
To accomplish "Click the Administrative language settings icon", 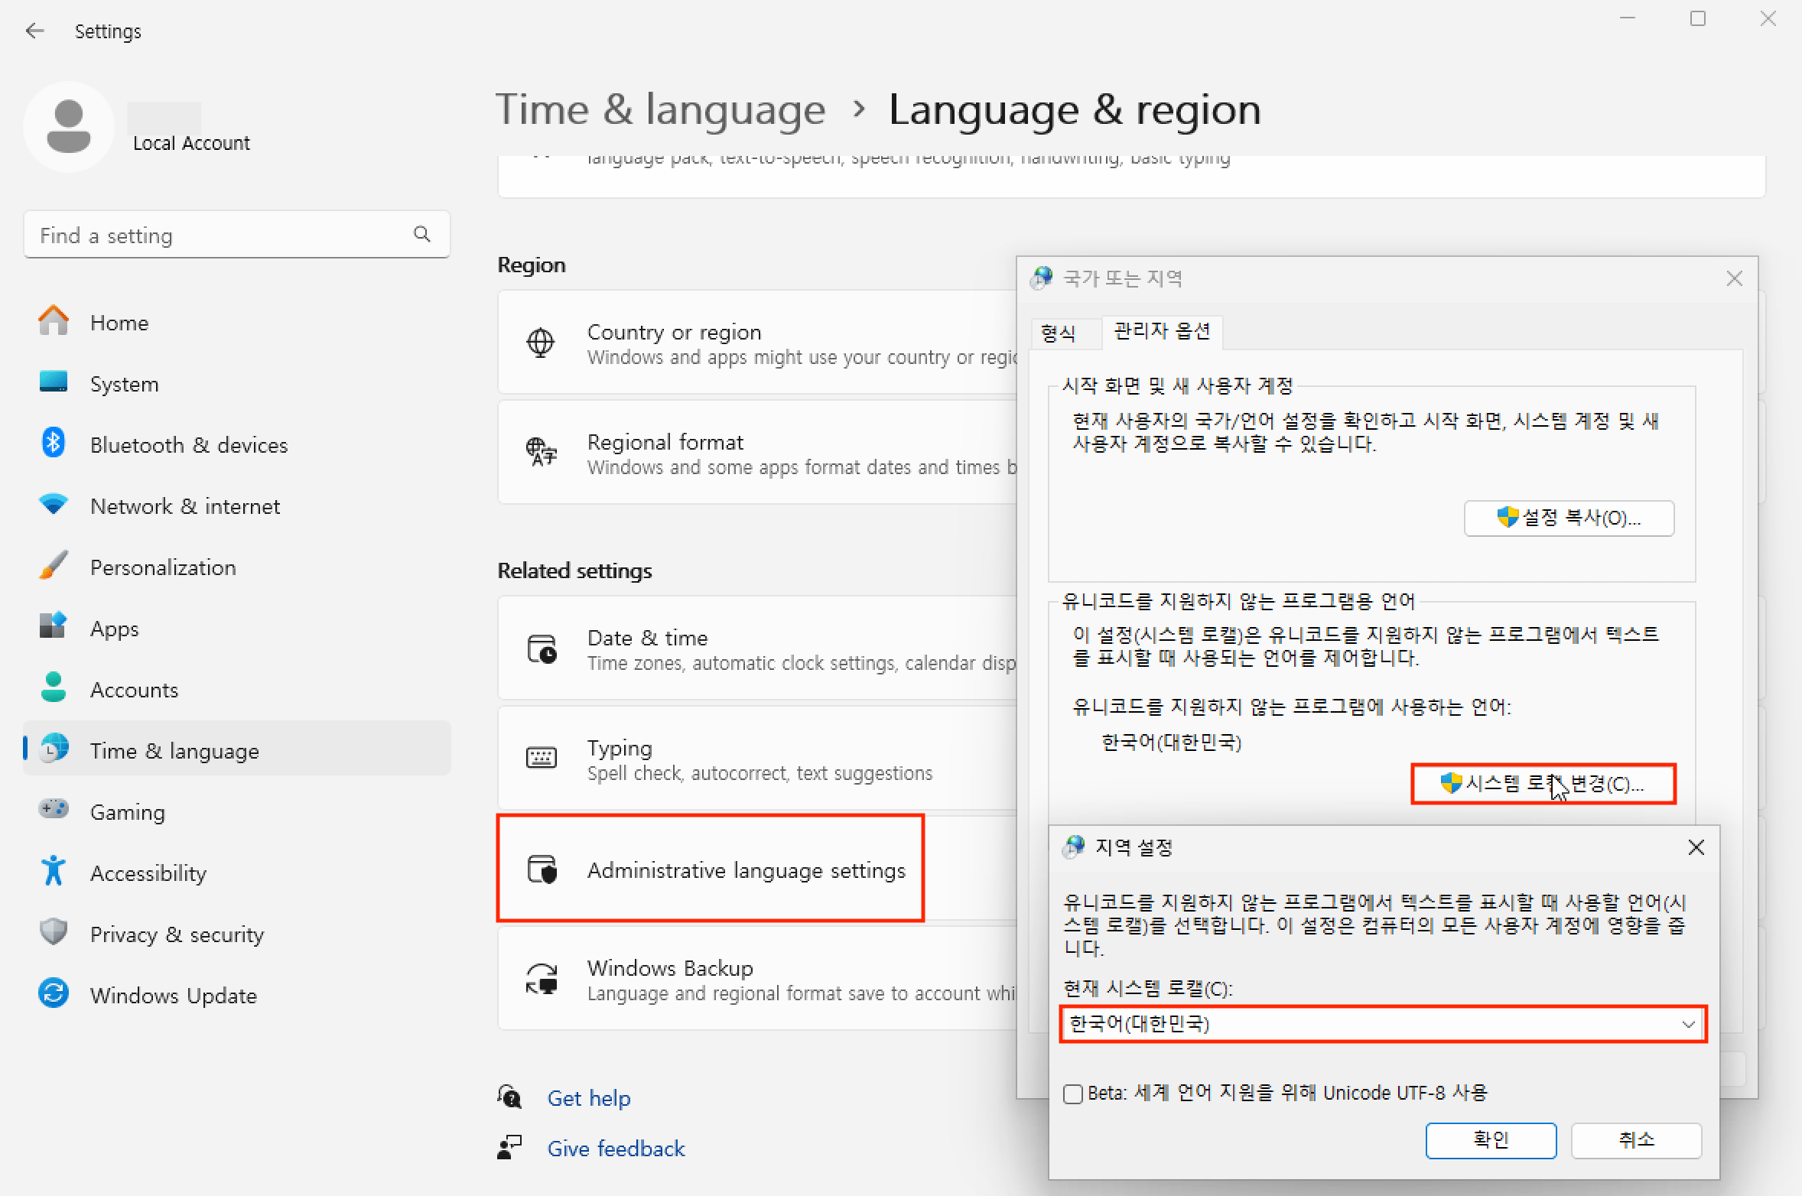I will coord(542,869).
